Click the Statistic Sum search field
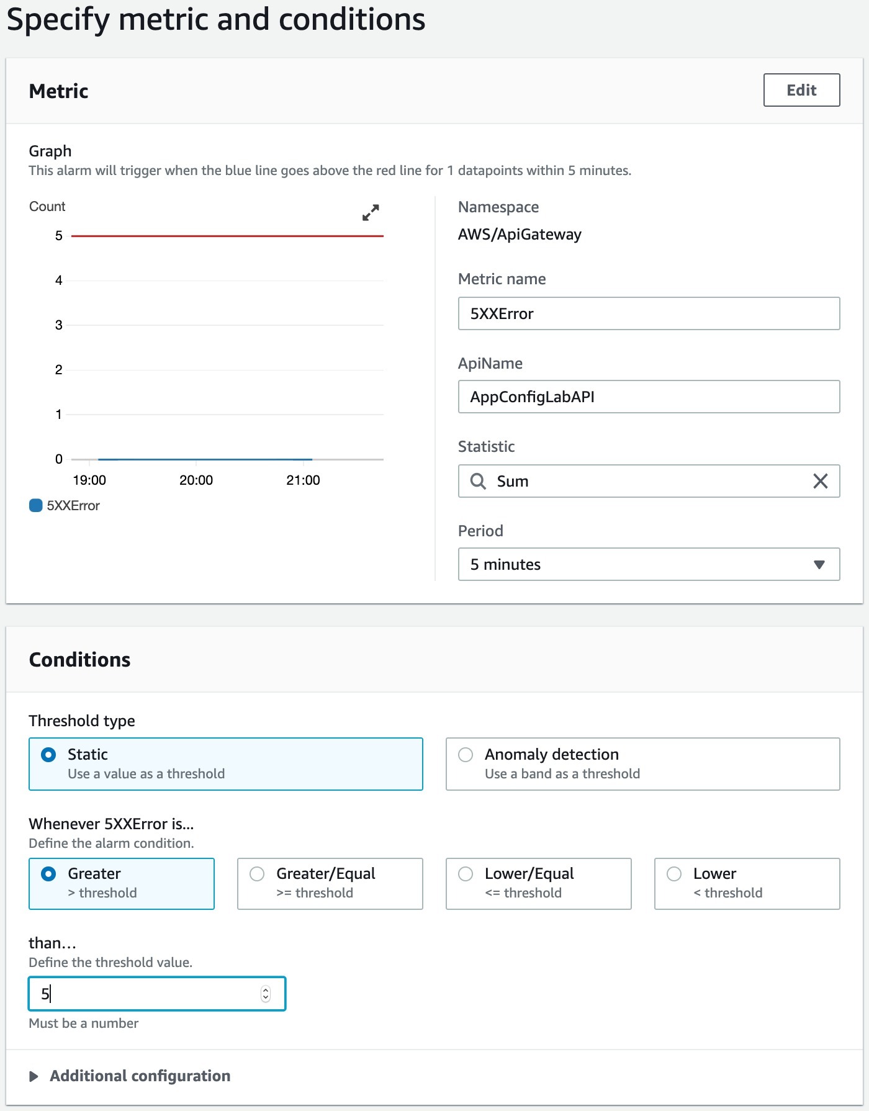This screenshot has width=869, height=1111. [x=649, y=481]
